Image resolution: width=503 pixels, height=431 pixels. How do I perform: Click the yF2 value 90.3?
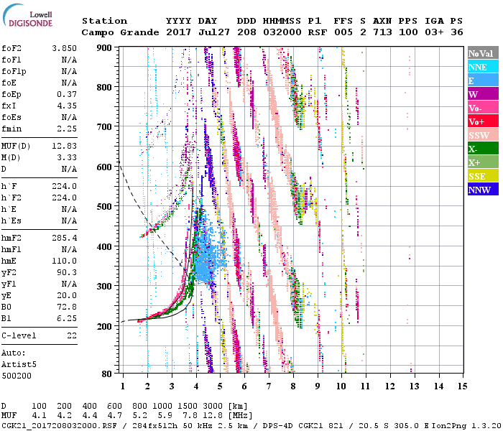pos(67,272)
